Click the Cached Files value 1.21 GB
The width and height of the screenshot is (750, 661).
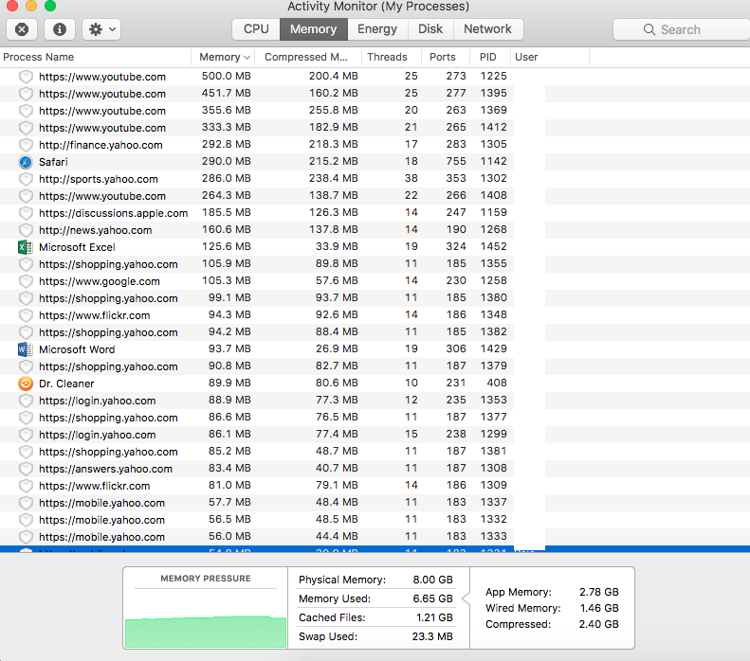(x=434, y=617)
